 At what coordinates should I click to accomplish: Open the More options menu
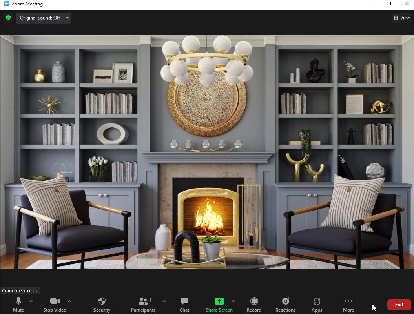pos(348,304)
